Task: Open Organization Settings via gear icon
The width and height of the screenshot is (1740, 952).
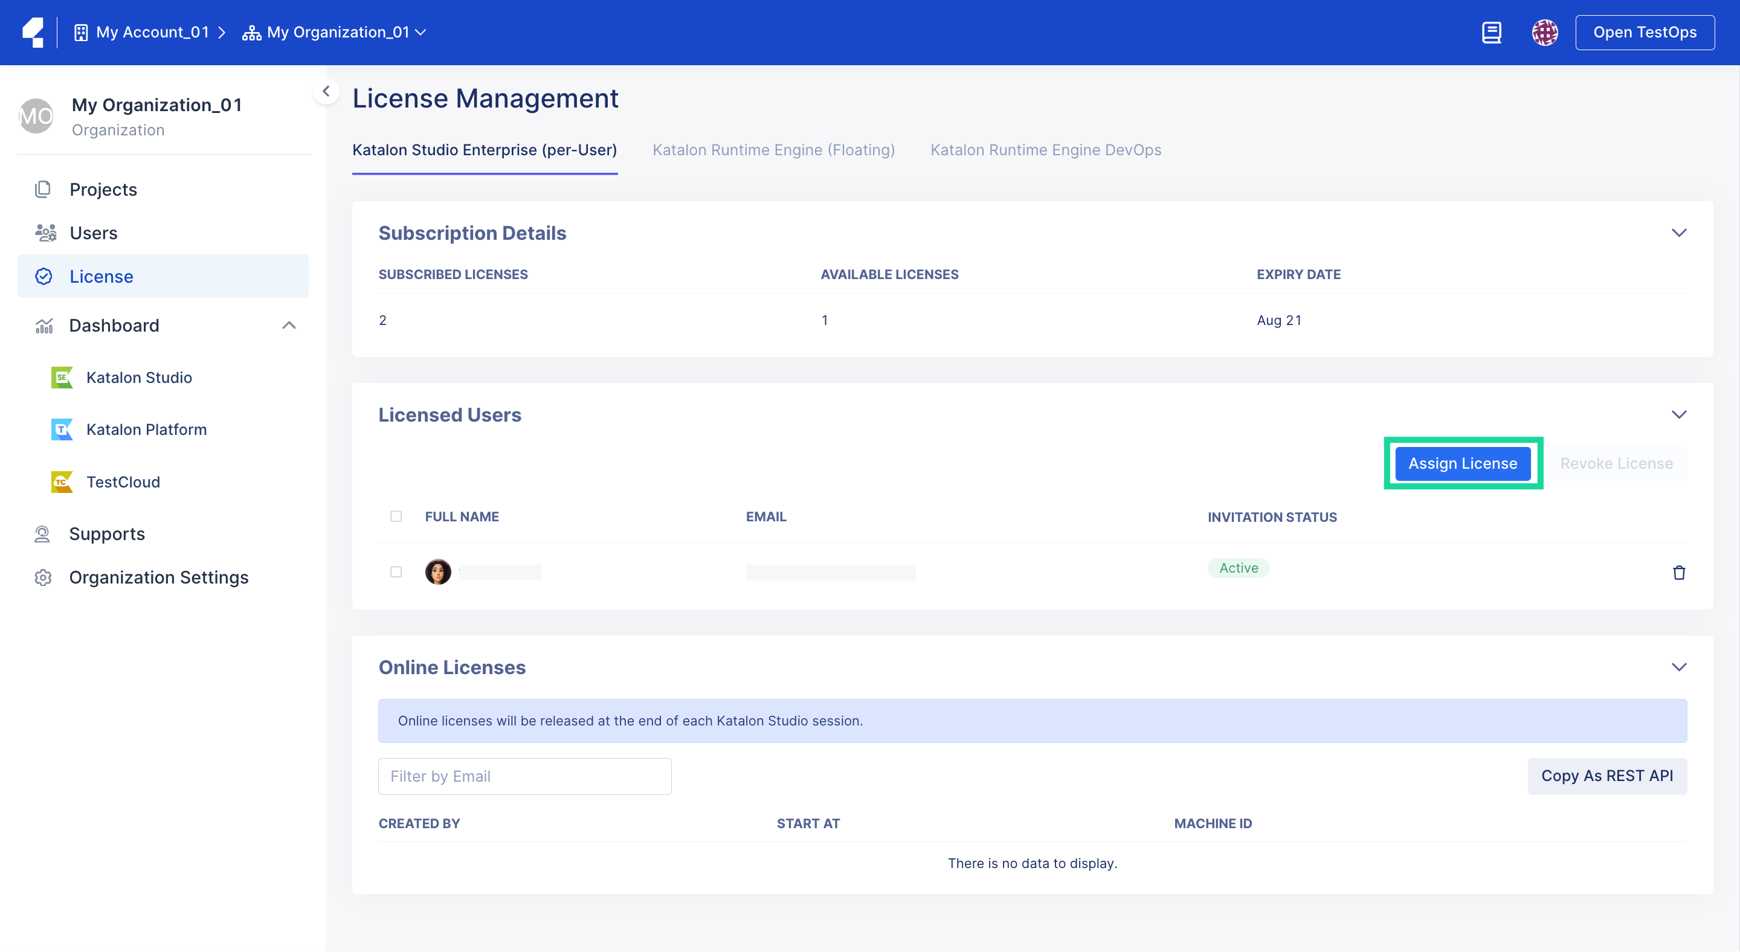Action: [43, 577]
